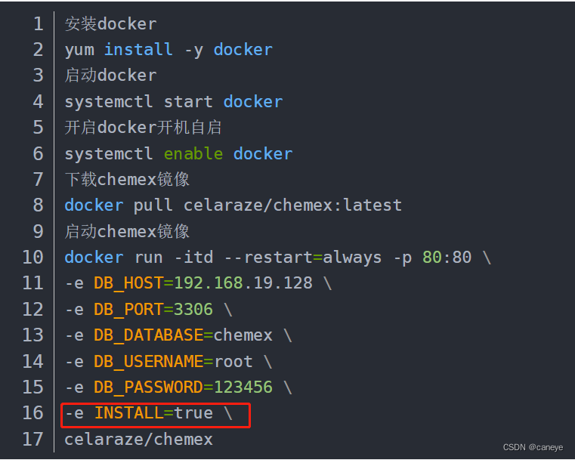
Task: Click the '启动chemex镜像' comment line
Action: (127, 231)
